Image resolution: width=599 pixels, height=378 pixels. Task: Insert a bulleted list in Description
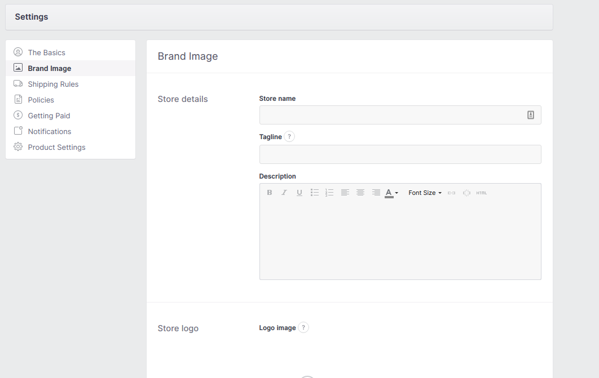(315, 193)
